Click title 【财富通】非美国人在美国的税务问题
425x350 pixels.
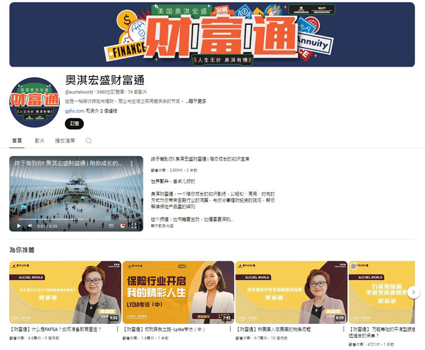[273, 329]
